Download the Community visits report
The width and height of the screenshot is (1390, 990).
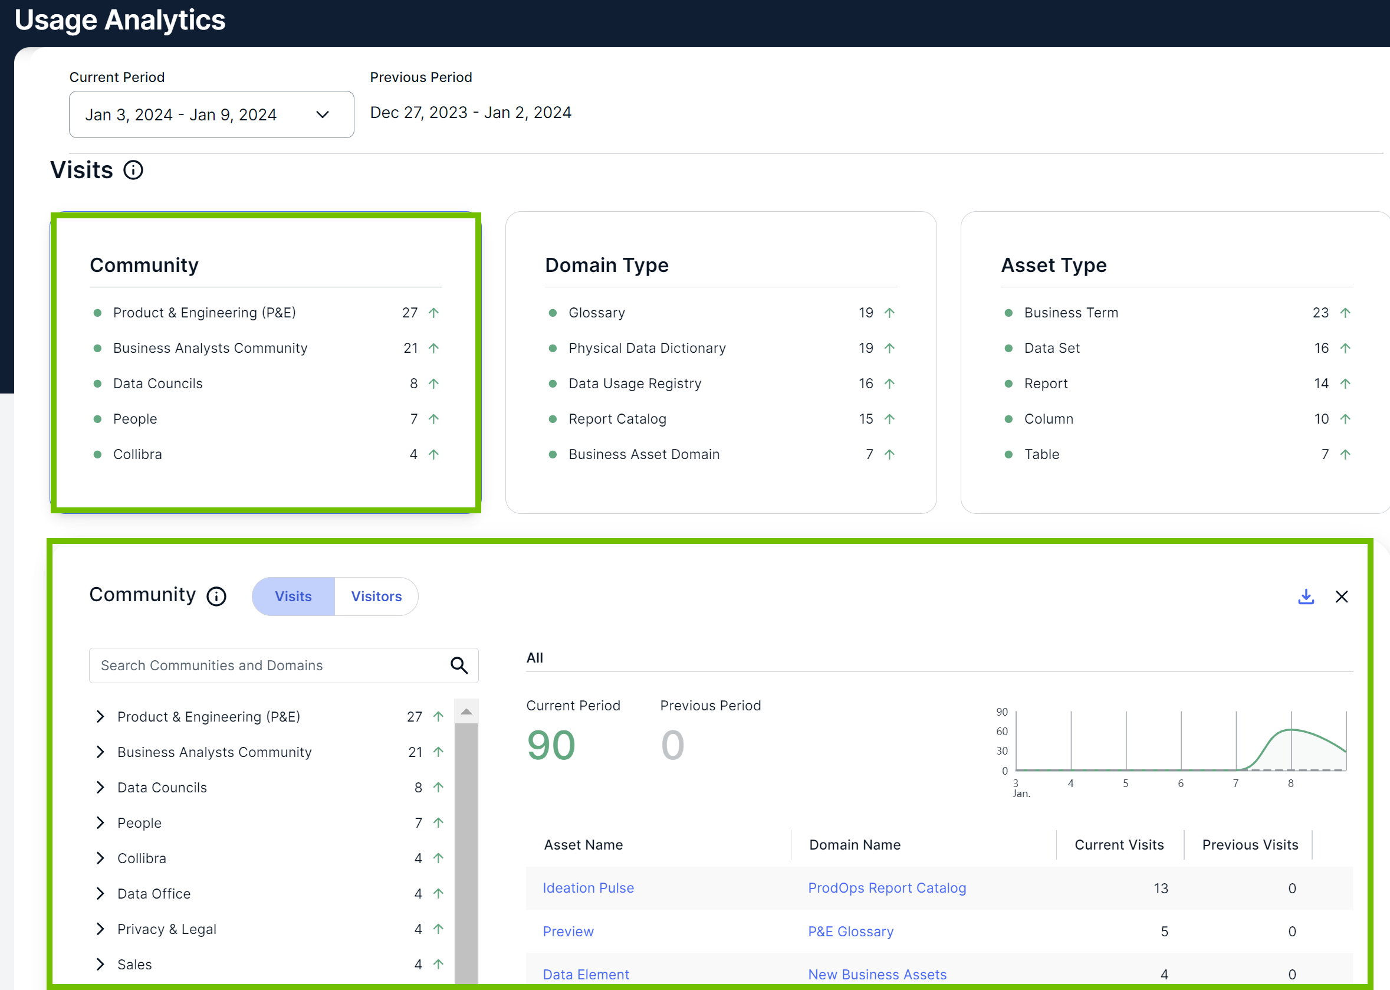coord(1306,596)
